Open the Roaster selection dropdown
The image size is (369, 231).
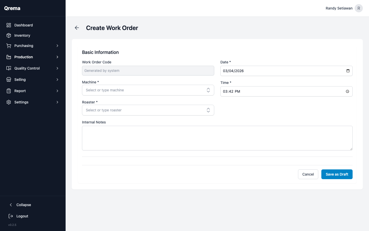148,110
